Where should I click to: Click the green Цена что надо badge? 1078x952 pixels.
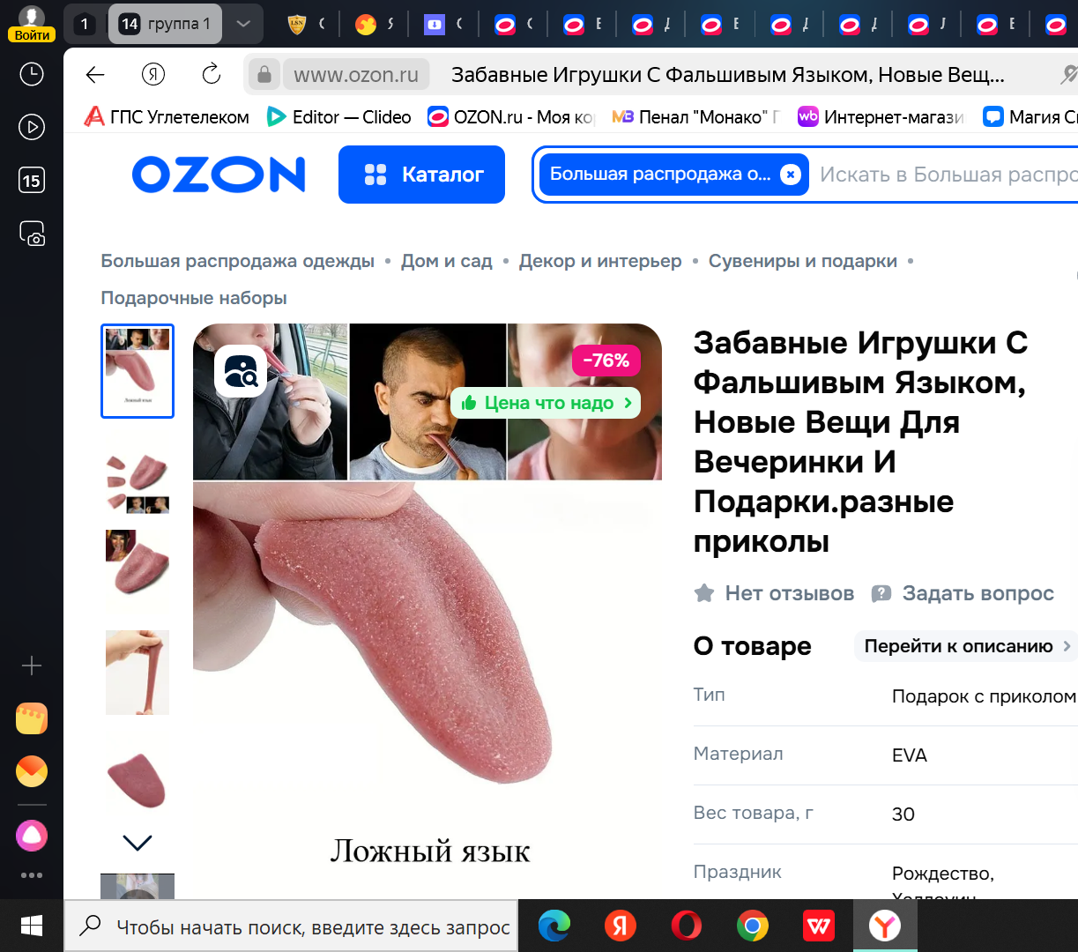pyautogui.click(x=546, y=403)
